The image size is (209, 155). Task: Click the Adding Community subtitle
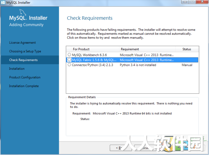click(26, 25)
